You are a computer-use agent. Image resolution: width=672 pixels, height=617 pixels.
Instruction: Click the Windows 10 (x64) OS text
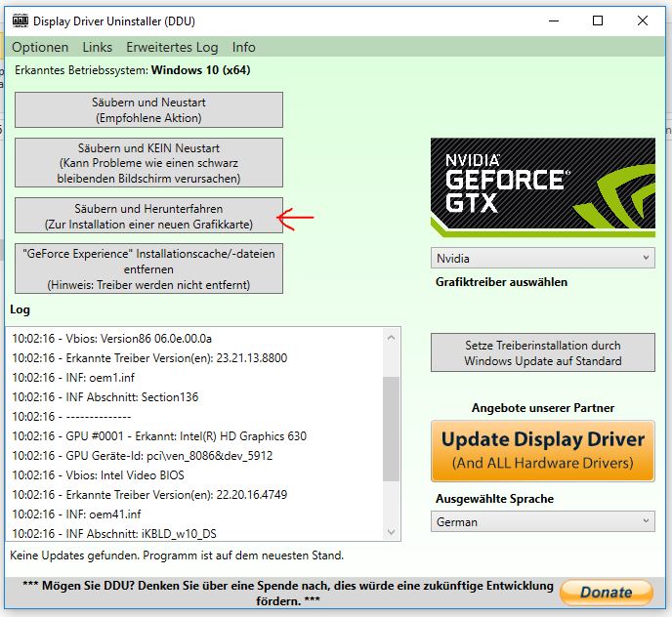[200, 70]
